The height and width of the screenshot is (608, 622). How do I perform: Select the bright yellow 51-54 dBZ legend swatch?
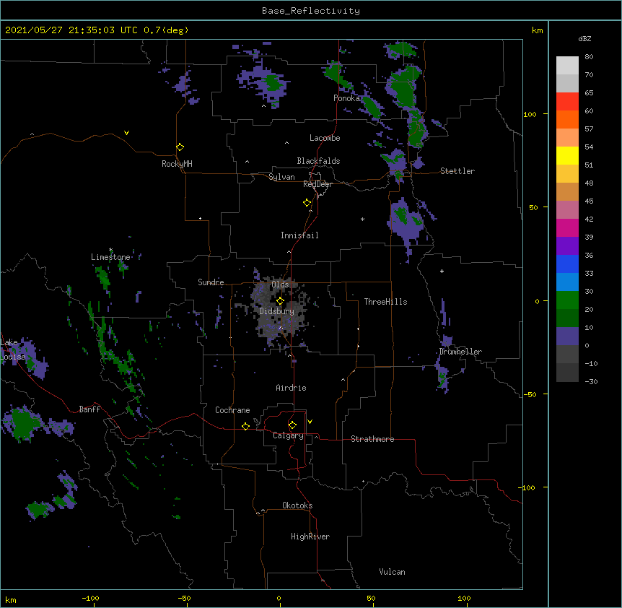[567, 155]
